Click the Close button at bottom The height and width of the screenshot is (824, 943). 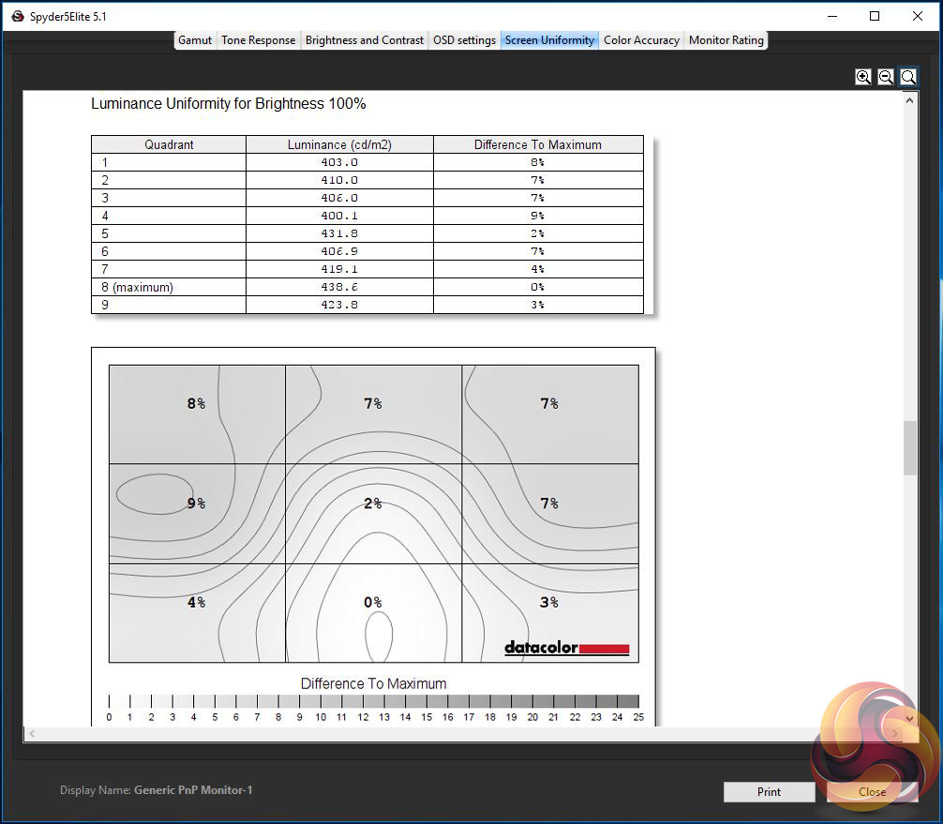click(x=872, y=791)
